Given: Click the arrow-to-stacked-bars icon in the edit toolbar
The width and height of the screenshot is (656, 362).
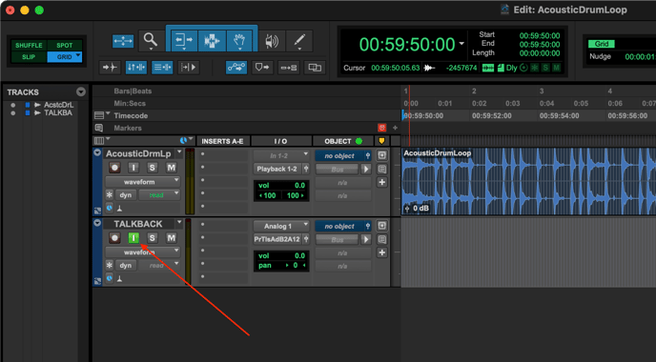Looking at the screenshot, I should pos(289,68).
